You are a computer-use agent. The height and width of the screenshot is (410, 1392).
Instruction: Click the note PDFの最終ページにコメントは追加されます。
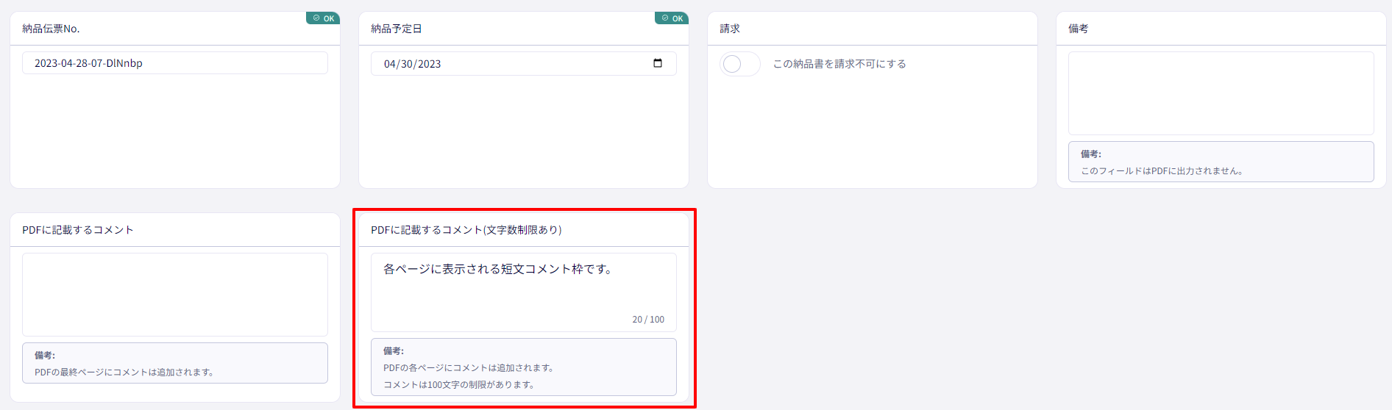click(124, 373)
